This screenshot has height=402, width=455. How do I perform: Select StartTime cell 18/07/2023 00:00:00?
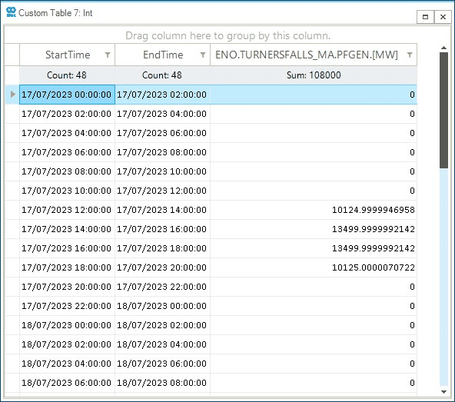pos(67,325)
